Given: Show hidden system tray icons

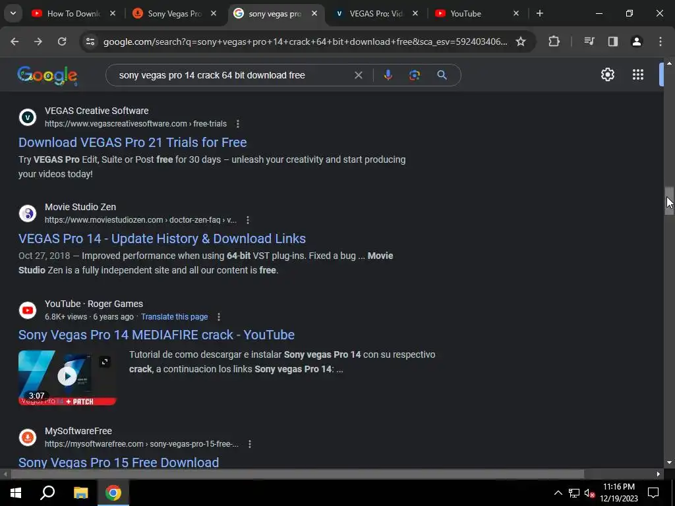Looking at the screenshot, I should click(558, 493).
